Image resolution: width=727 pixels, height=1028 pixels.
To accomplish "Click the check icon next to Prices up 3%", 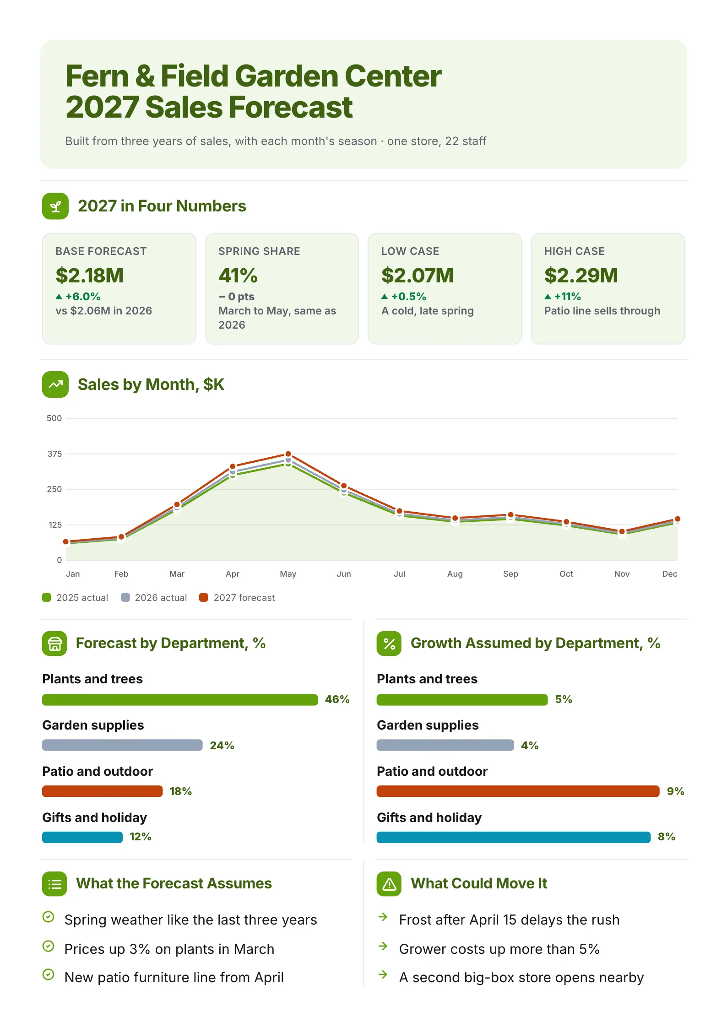I will click(48, 946).
